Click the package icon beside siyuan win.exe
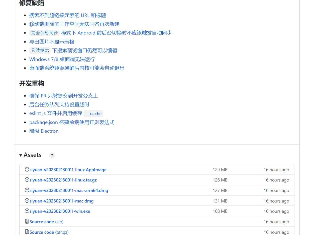Viewport: 322px width, 235px height. point(27,211)
